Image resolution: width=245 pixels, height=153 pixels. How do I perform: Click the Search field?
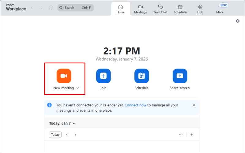coord(75,8)
